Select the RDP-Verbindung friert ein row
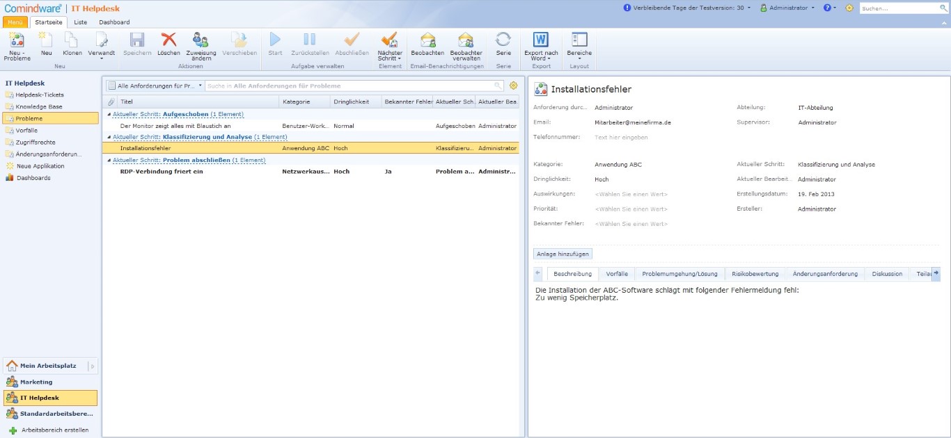 tap(162, 171)
